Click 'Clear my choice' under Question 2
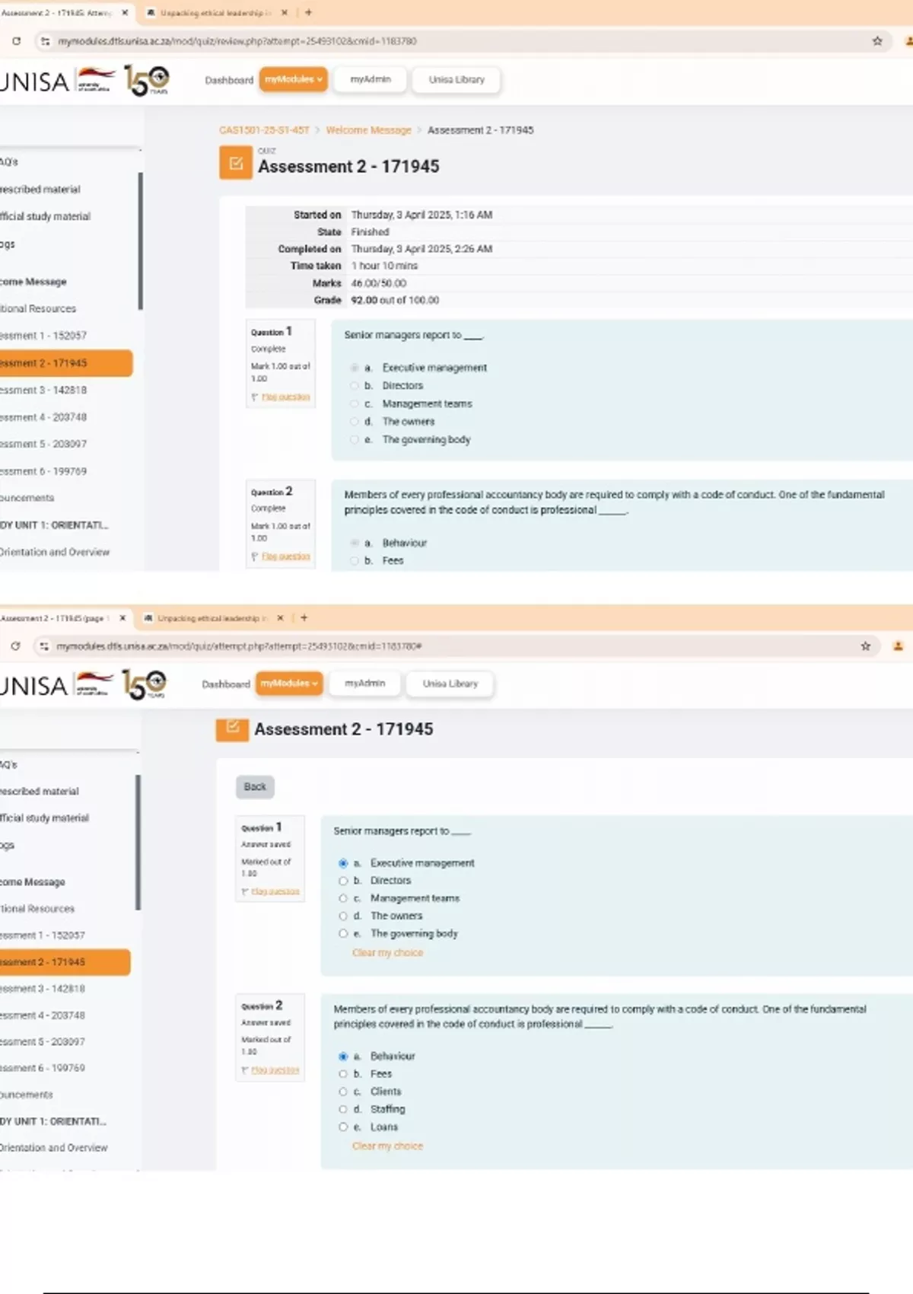Screen dimensions: 913x1294 387,1146
